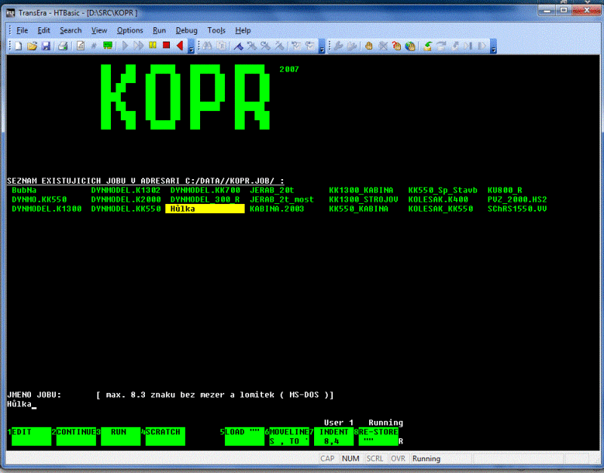Select the DYNMODEL.KK700 job entry
Image resolution: width=604 pixels, height=473 pixels.
(x=205, y=190)
